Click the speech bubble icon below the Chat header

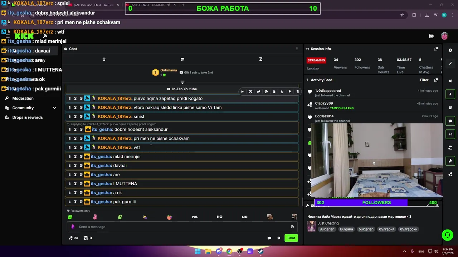(182, 59)
